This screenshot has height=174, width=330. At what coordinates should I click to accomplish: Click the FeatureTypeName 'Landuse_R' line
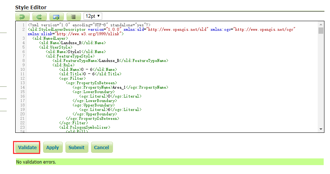110,61
